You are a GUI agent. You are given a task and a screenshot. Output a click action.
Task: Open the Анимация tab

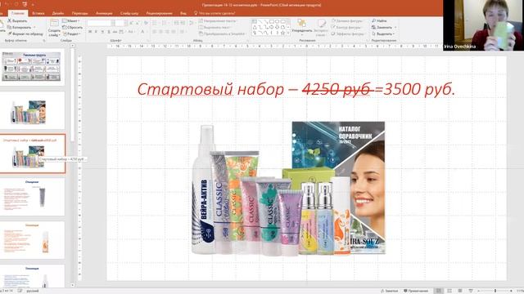coord(104,13)
